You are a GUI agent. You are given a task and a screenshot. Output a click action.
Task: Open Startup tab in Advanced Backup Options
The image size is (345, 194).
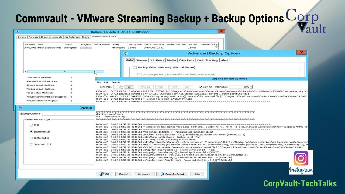click(142, 60)
